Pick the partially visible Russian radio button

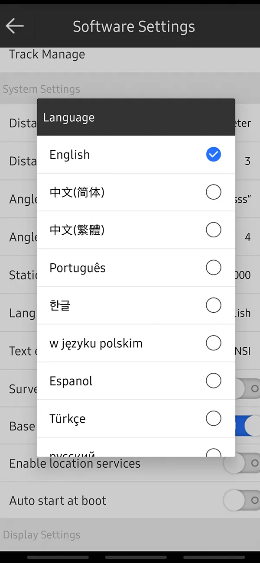pos(213,453)
